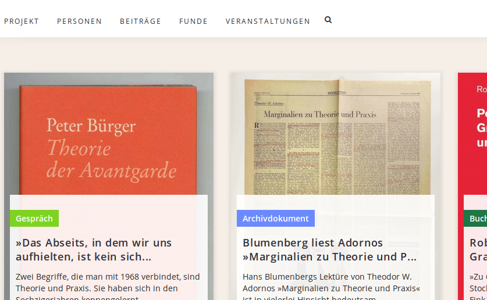Click the partially visible Buch tag
Viewport: 487px width, 300px height.
(x=475, y=219)
